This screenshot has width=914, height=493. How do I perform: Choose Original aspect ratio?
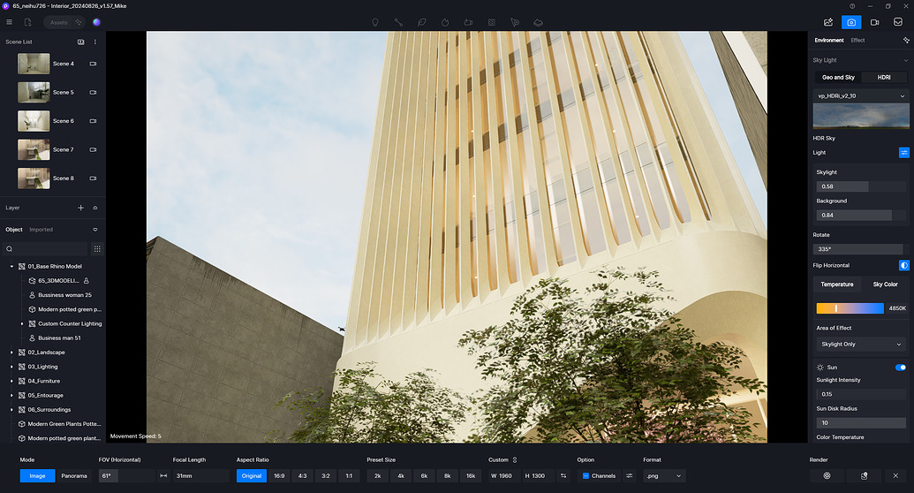252,476
